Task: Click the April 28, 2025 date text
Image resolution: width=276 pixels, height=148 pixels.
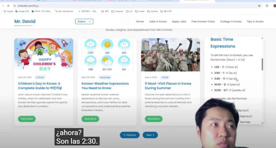Action: [x=88, y=77]
